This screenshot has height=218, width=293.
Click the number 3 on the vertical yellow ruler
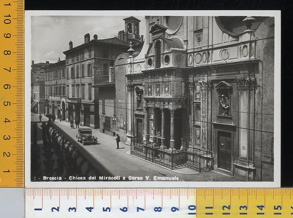tap(7, 138)
